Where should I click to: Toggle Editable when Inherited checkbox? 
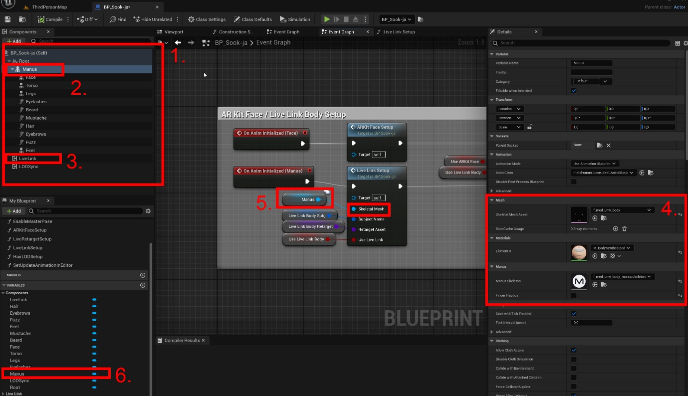pos(574,91)
